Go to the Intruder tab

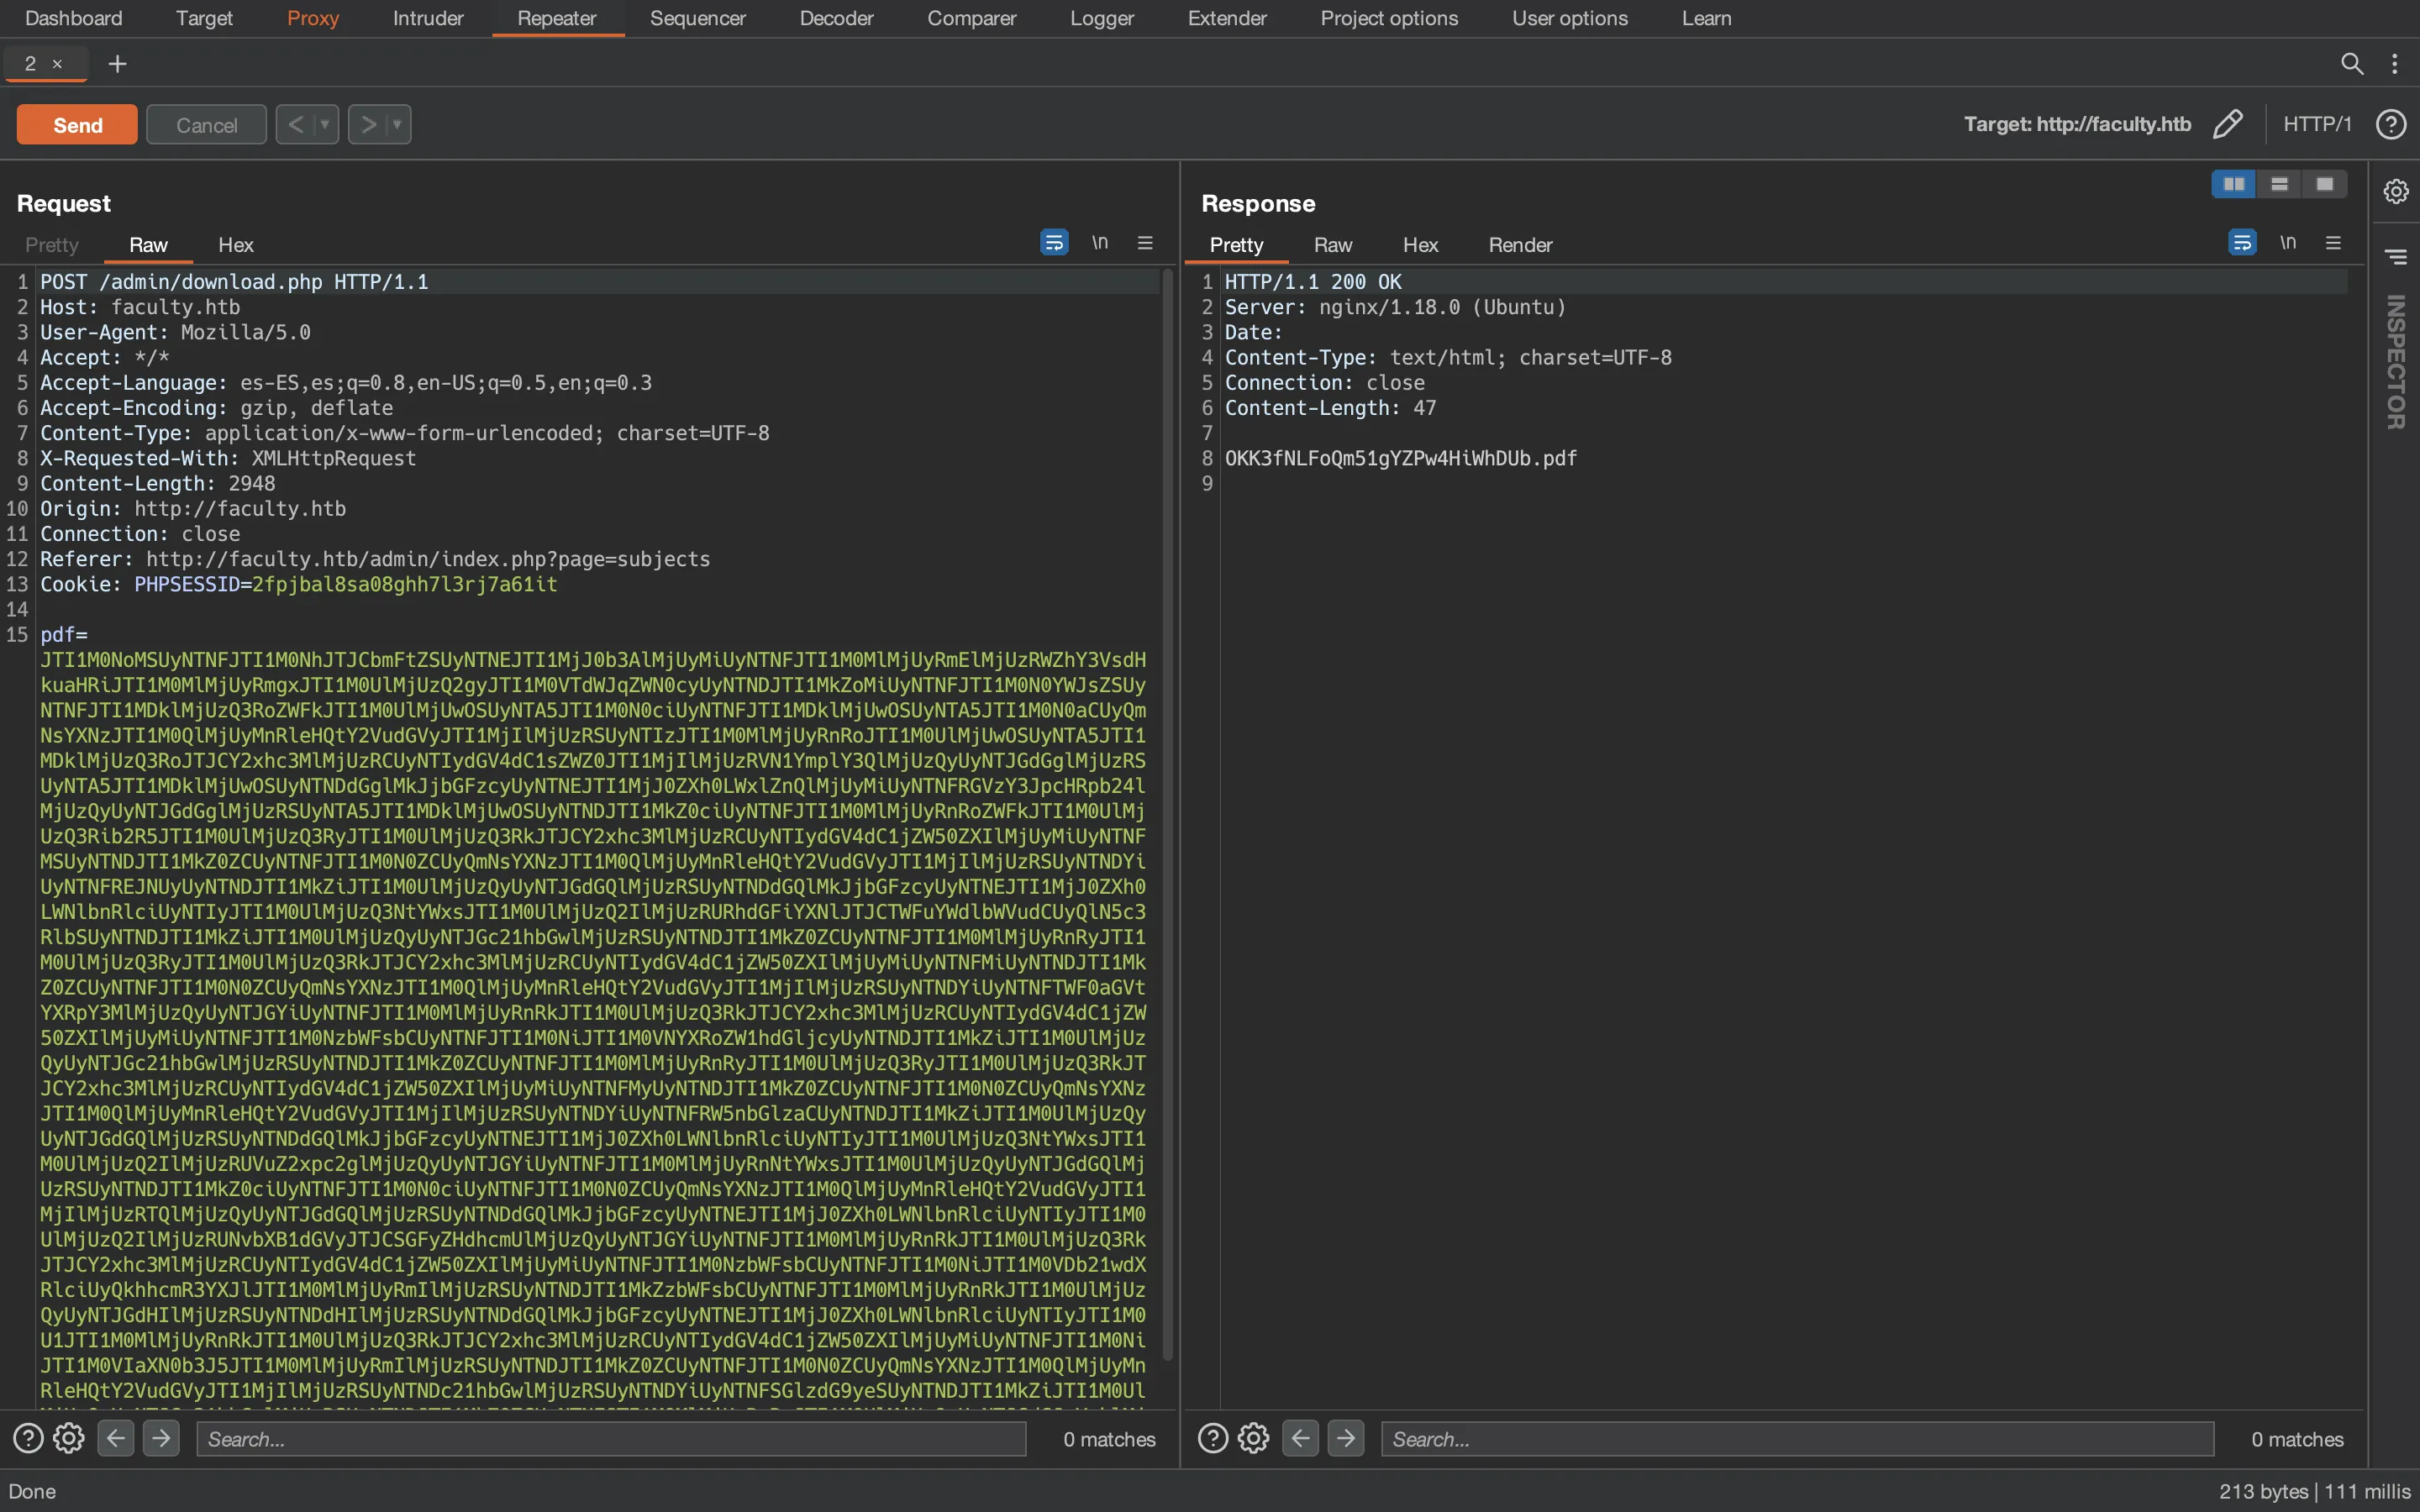[x=428, y=18]
